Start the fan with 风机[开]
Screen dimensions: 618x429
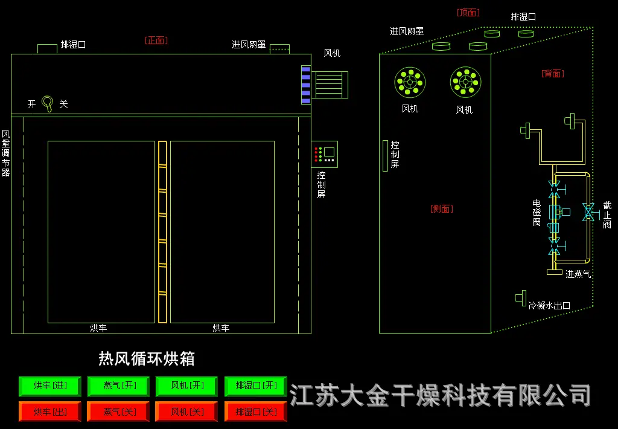tap(187, 385)
